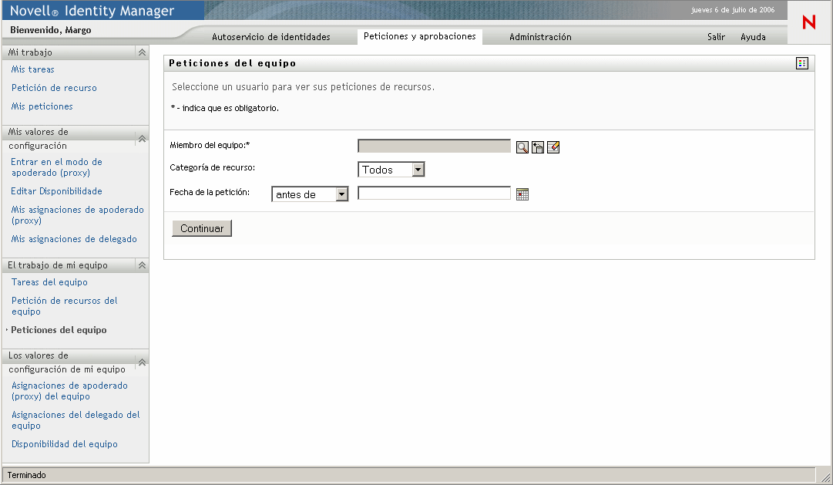This screenshot has height=485, width=833.
Task: Click the Peticiones del equipo panel options icon
Action: coord(802,63)
